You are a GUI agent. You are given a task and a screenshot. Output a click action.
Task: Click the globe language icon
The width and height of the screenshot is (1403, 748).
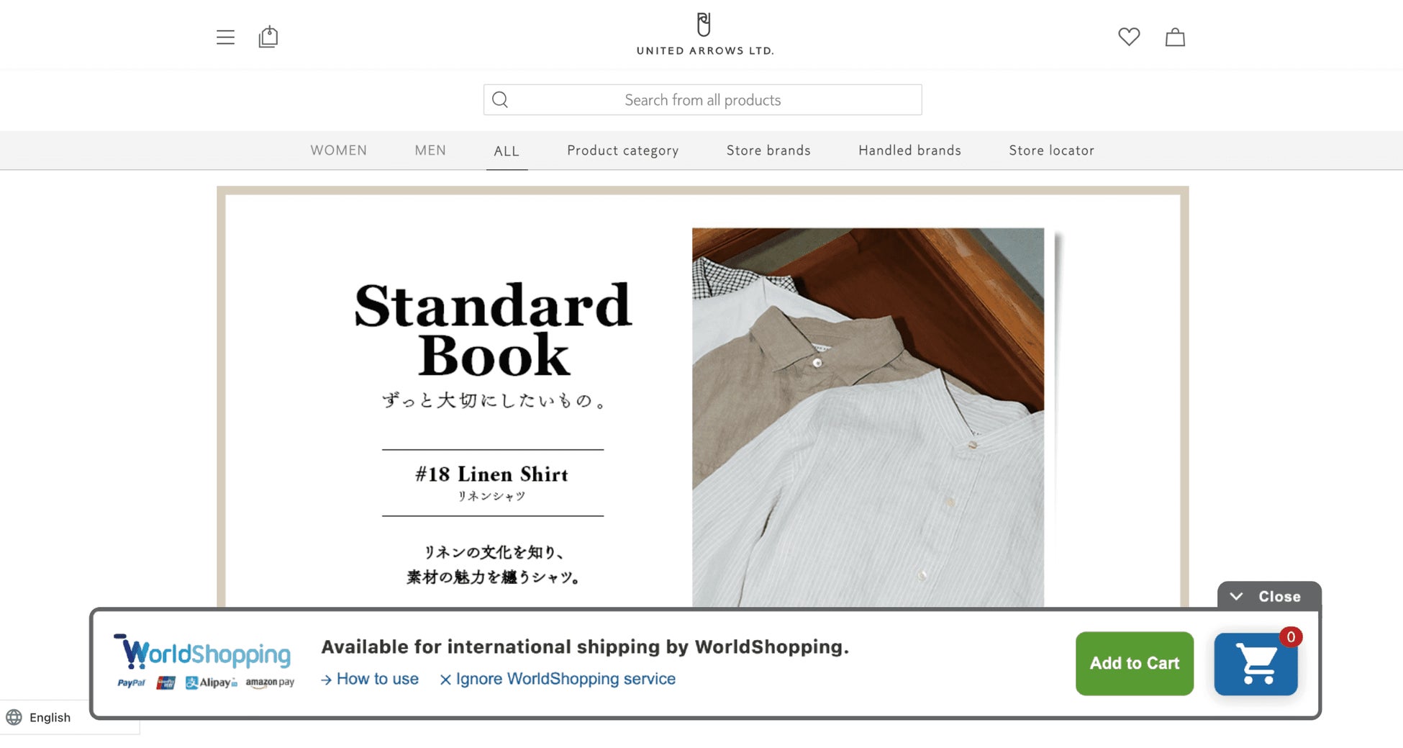click(x=14, y=717)
